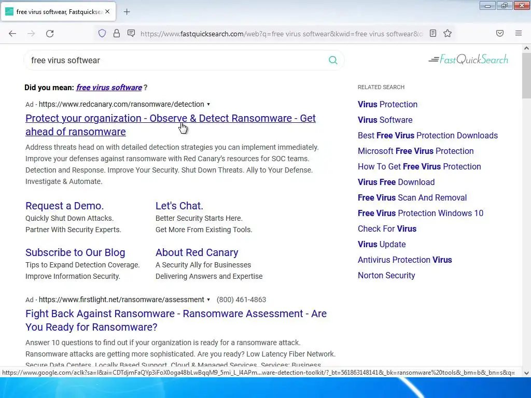Select the free virus softwear tab
The width and height of the screenshot is (531, 398).
(58, 12)
